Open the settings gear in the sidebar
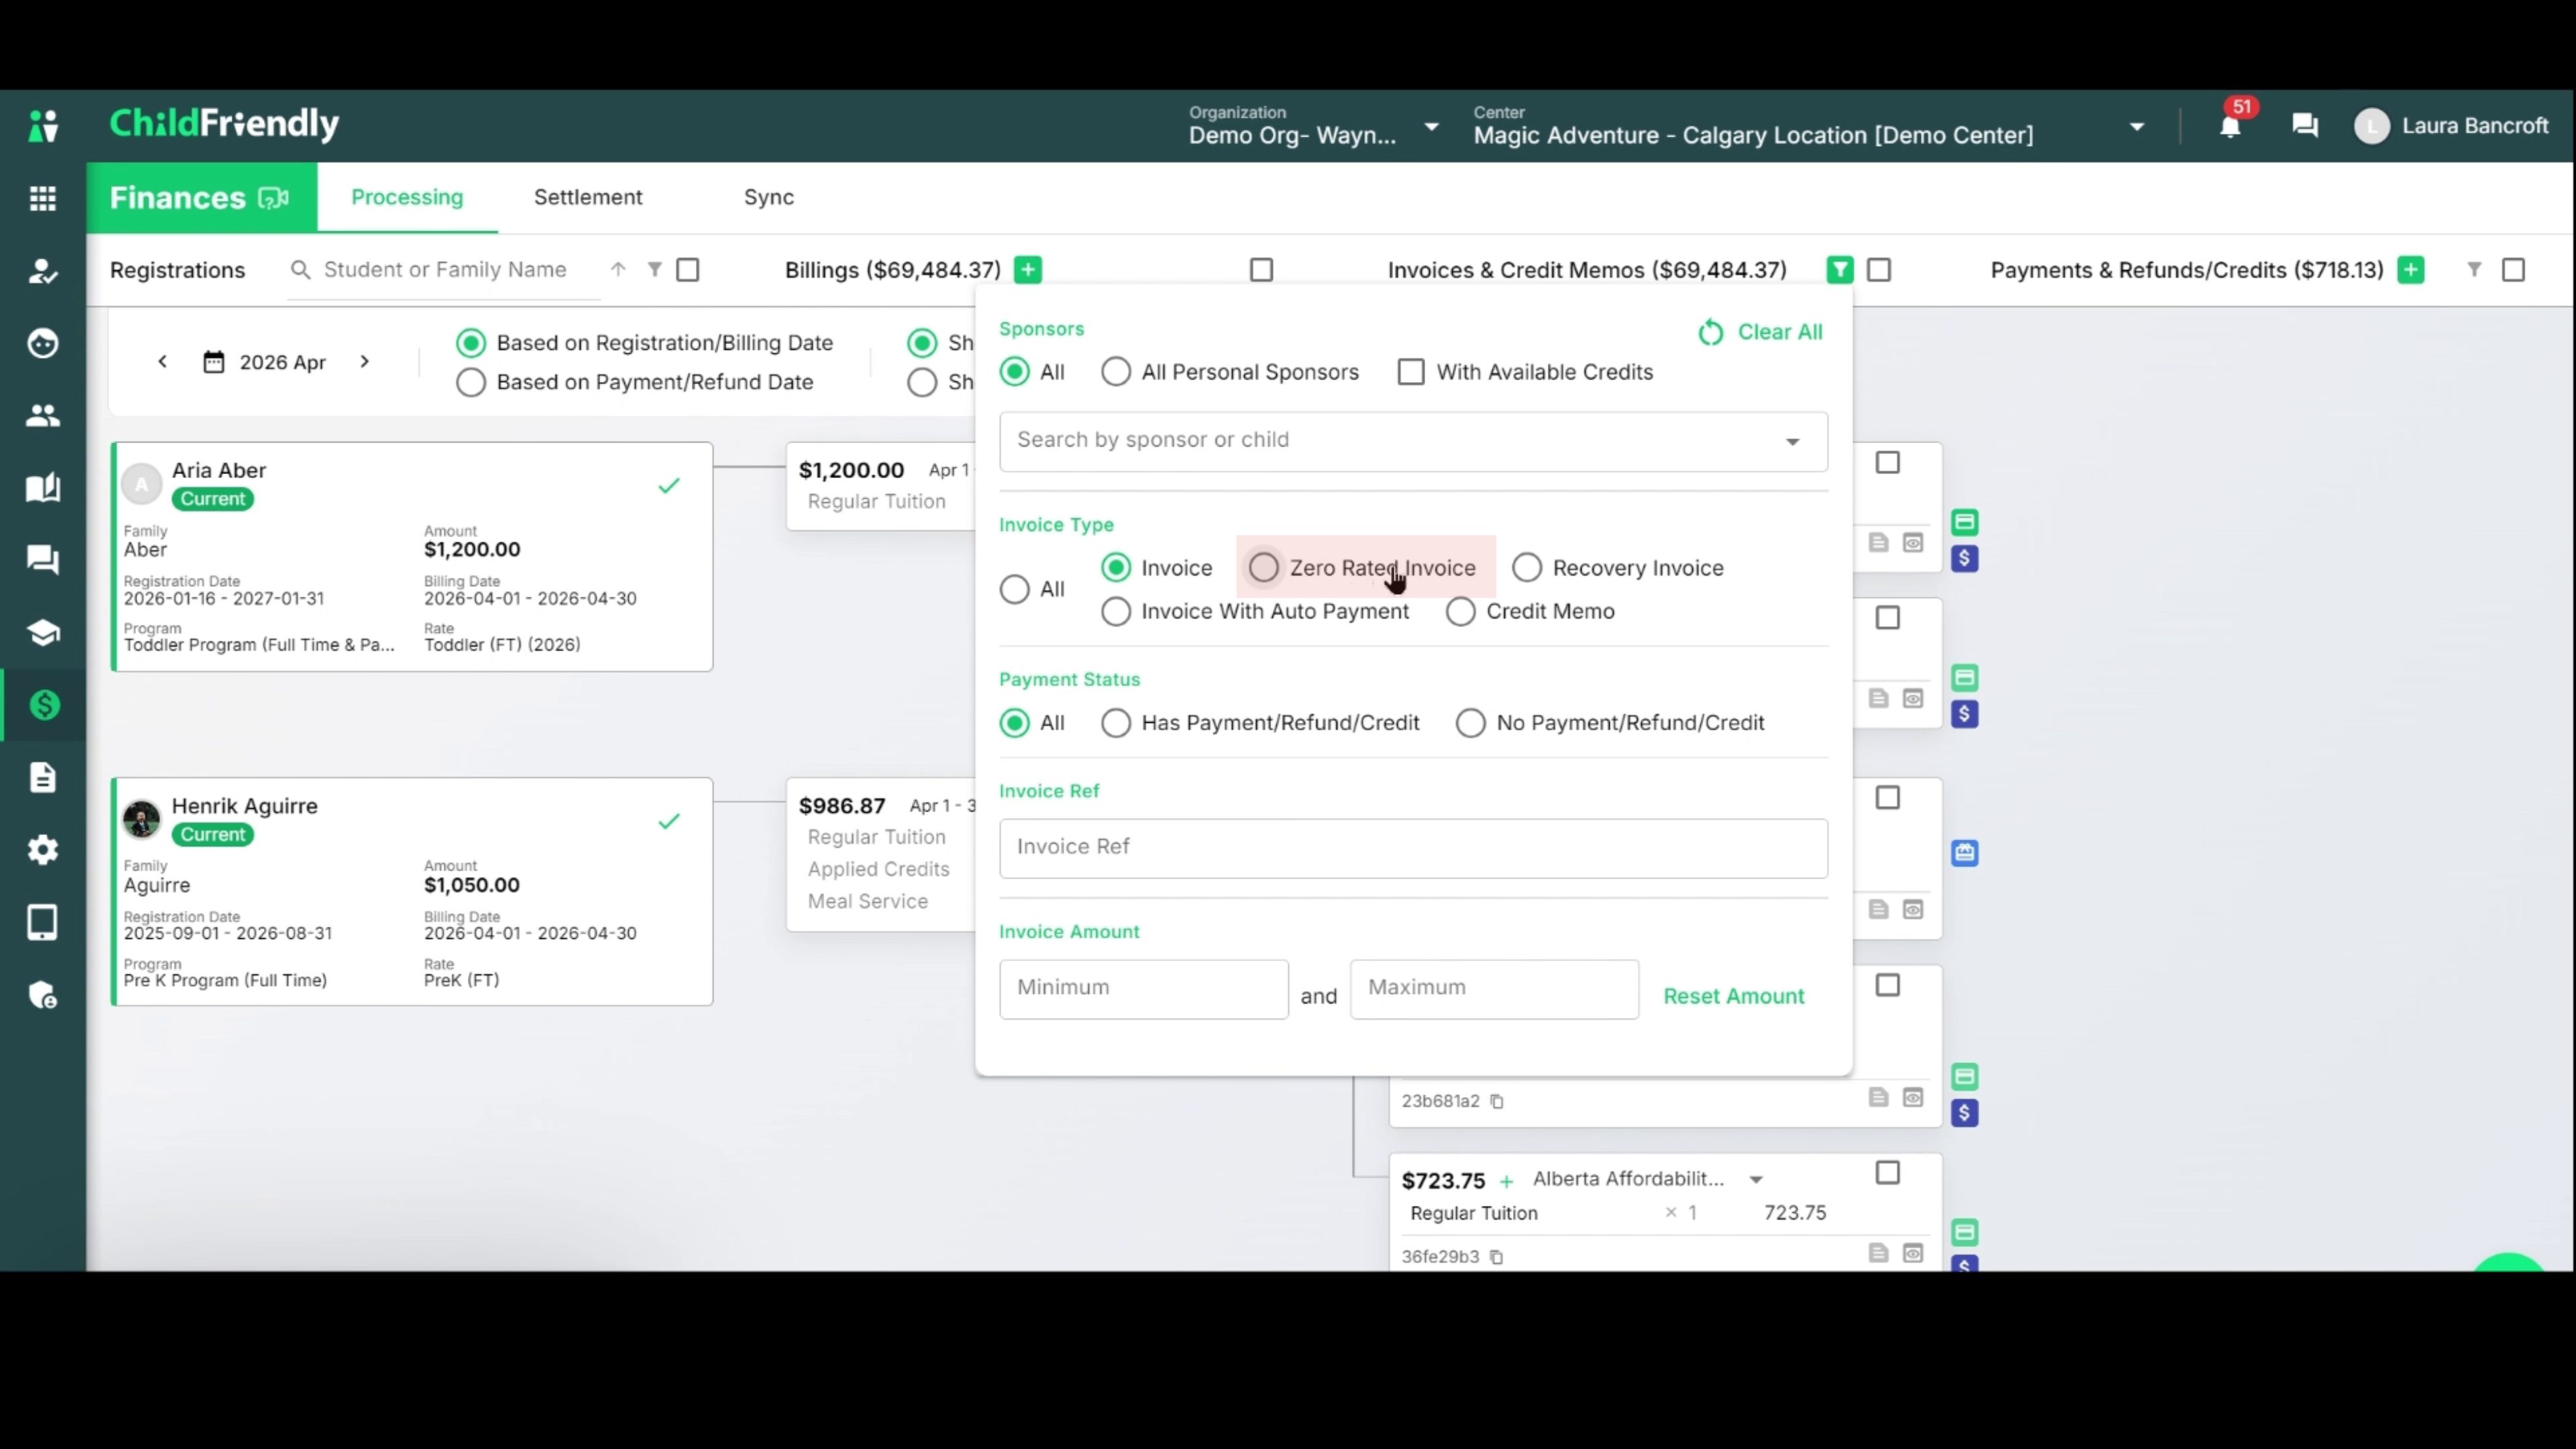Viewport: 2576px width, 1449px height. click(x=43, y=850)
